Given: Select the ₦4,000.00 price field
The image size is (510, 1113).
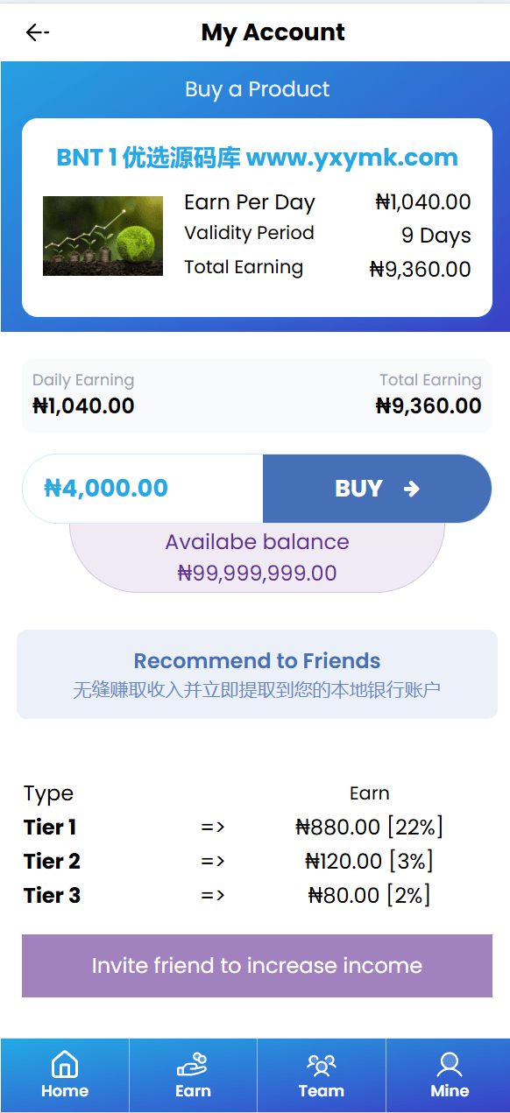Looking at the screenshot, I should tap(143, 489).
